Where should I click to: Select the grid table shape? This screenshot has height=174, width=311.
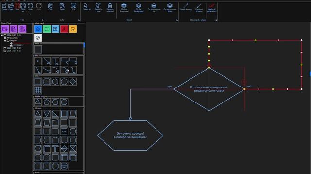pos(38,90)
